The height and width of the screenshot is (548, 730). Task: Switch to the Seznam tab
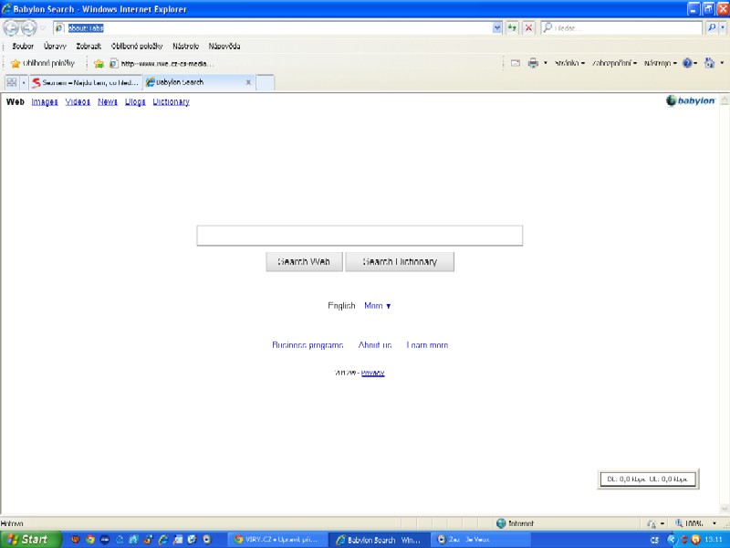click(86, 82)
